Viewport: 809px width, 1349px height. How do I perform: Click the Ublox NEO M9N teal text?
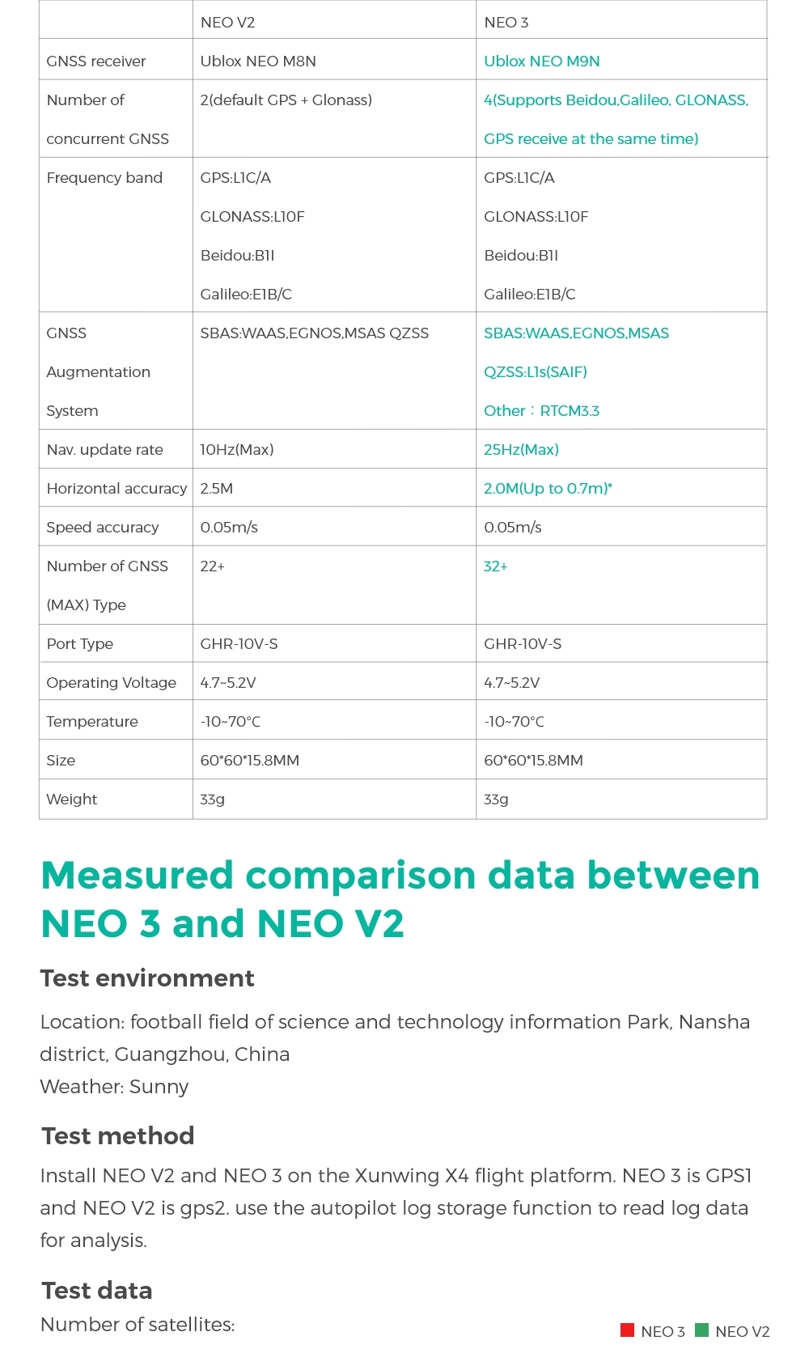541,62
